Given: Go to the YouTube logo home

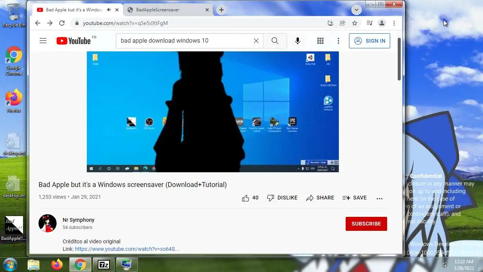Looking at the screenshot, I should pyautogui.click(x=74, y=41).
